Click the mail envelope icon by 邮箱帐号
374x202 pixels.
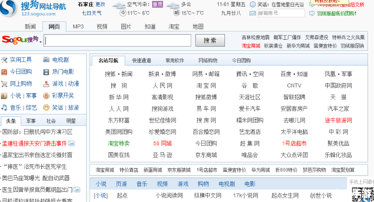253,13
